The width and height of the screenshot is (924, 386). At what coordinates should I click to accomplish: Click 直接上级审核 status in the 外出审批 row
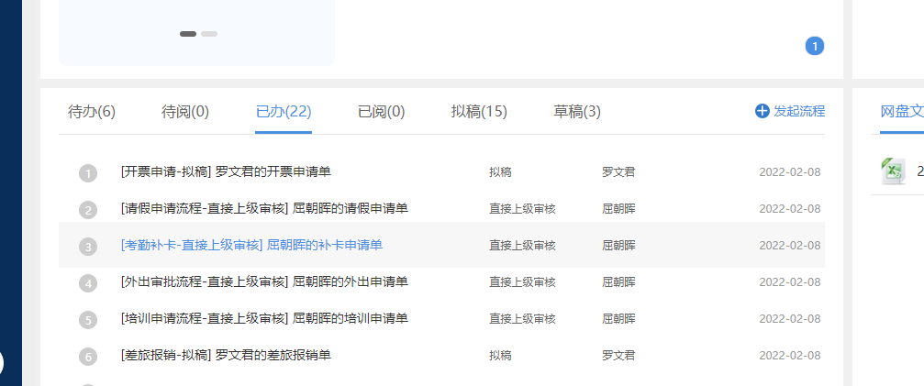(x=522, y=282)
